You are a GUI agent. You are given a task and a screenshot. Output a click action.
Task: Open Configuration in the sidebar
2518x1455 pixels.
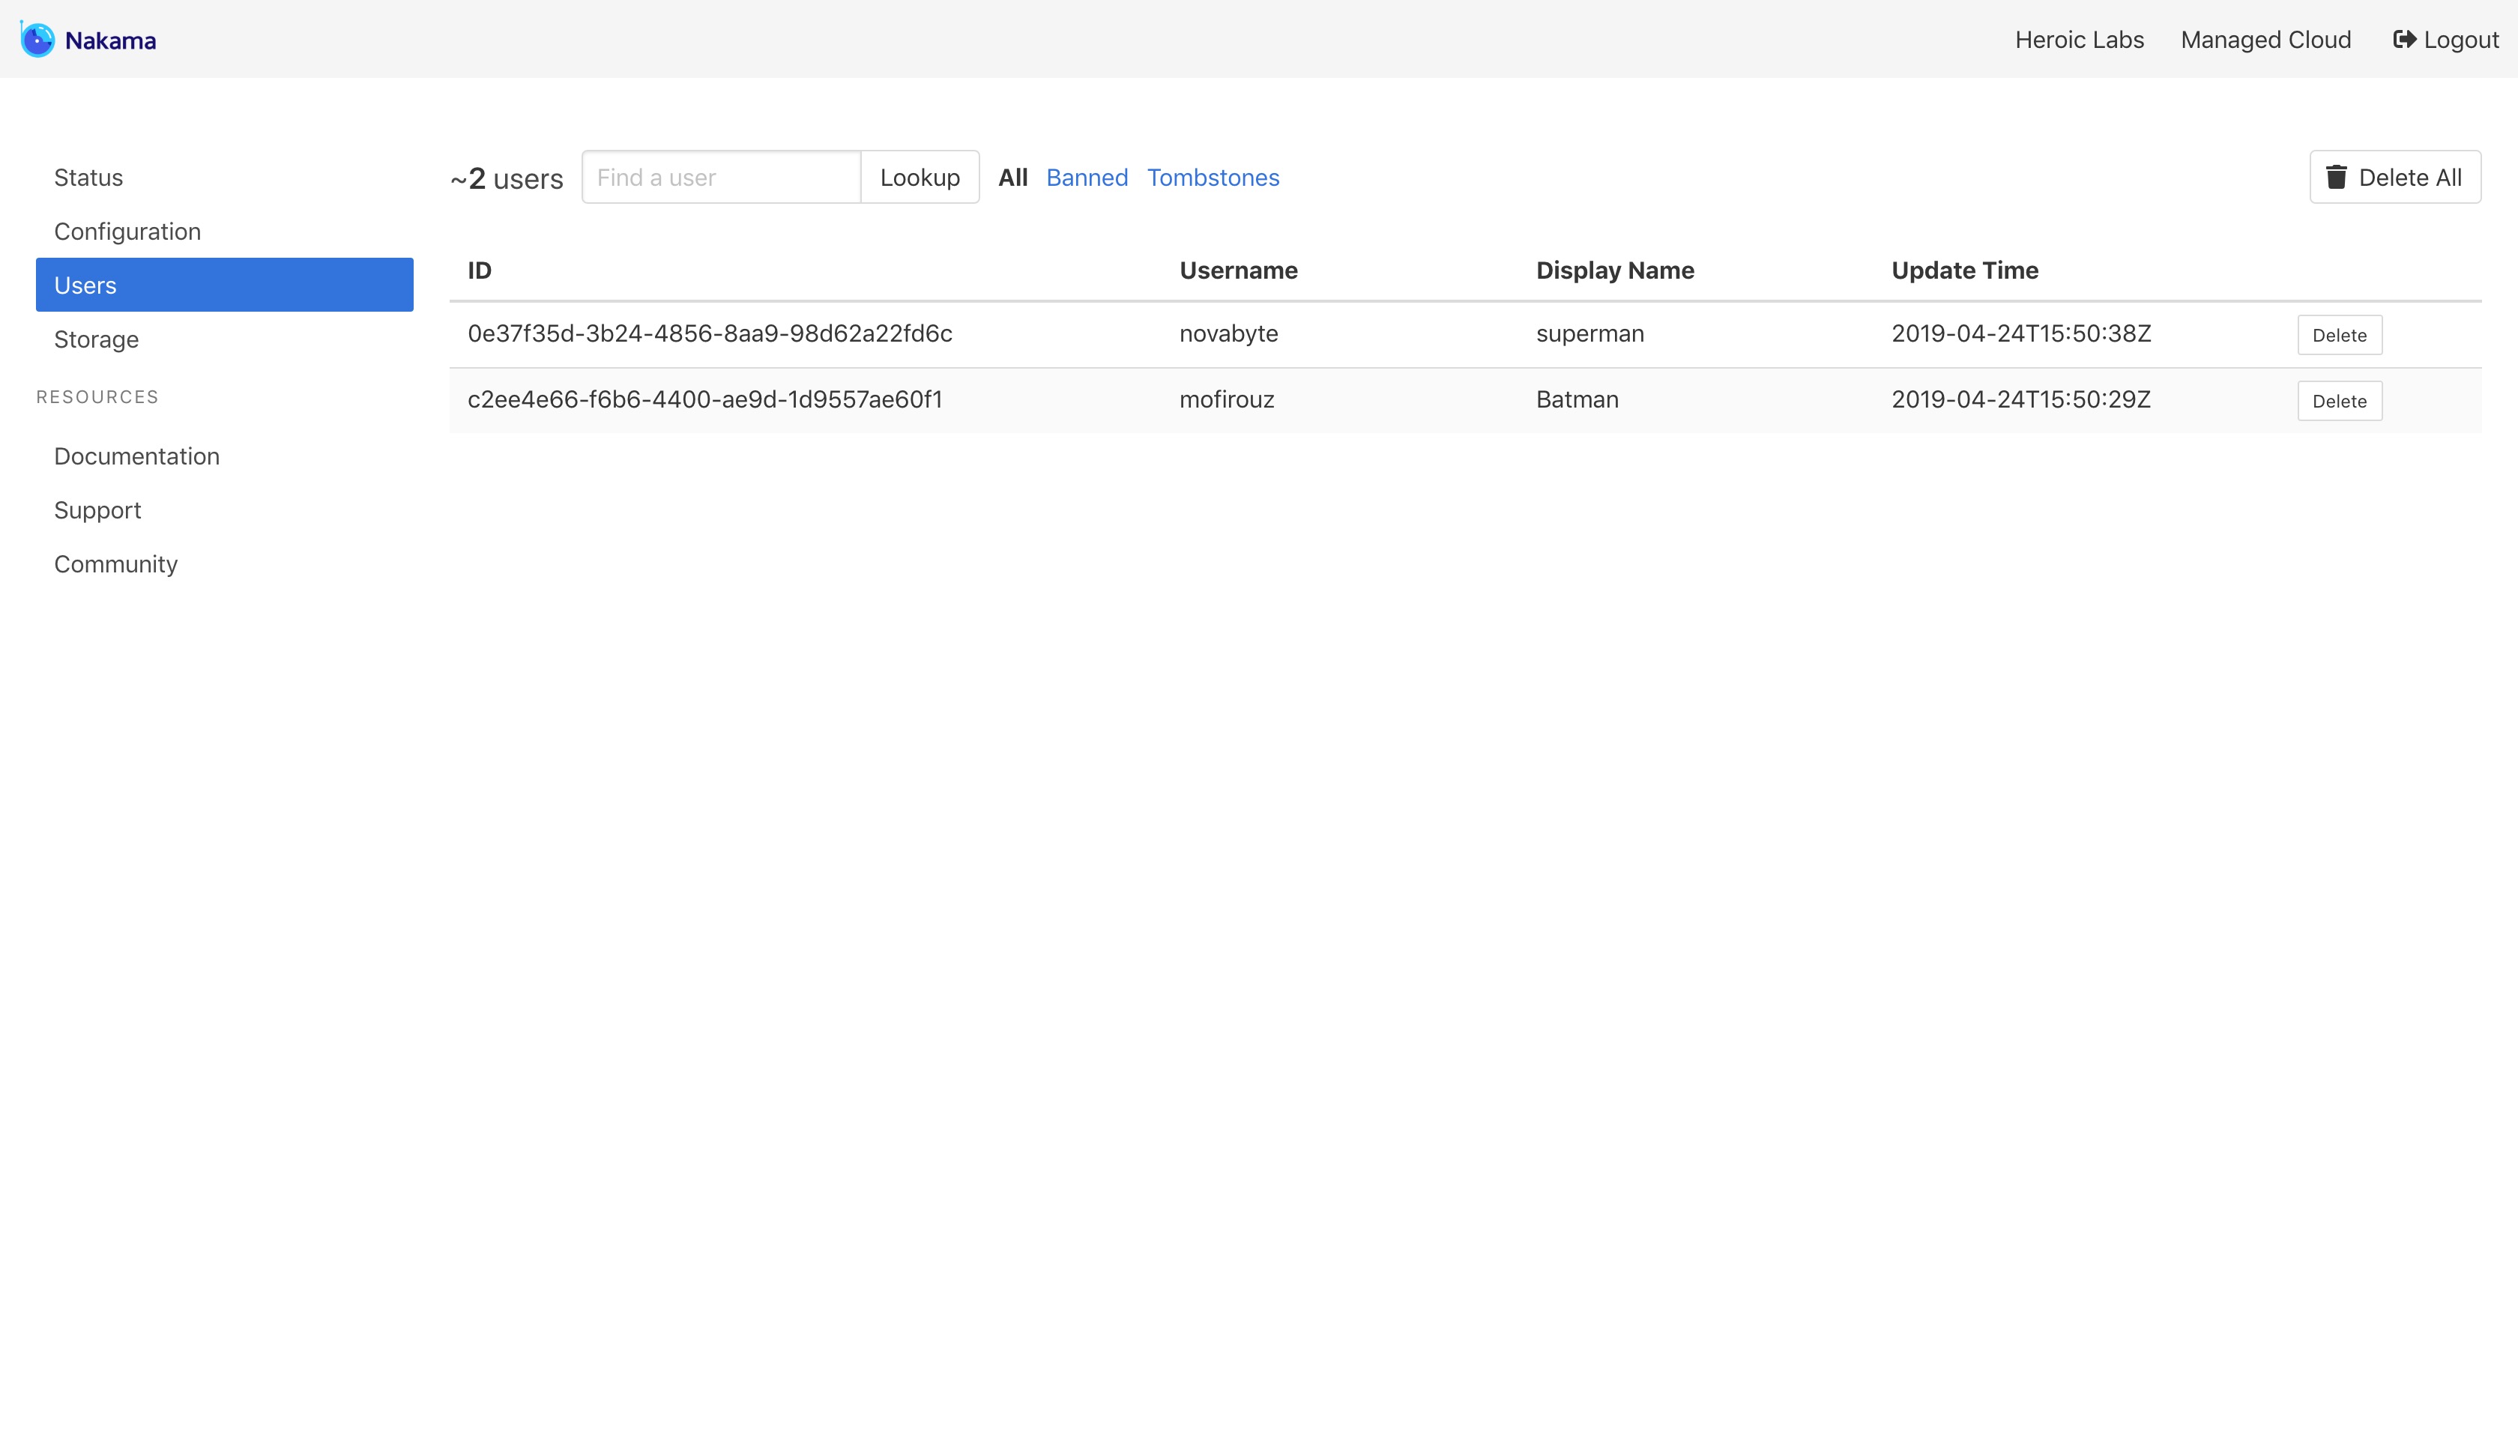127,232
